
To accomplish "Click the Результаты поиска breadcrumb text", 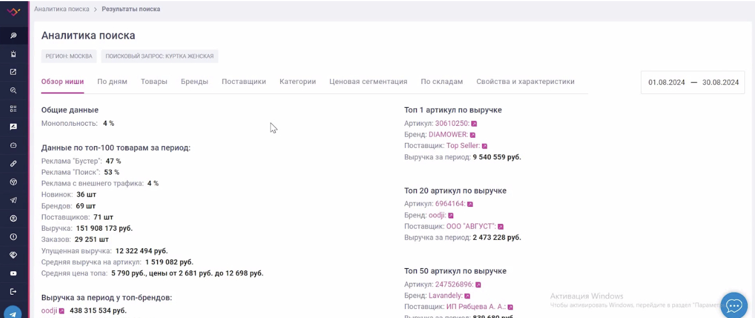I will [x=131, y=9].
